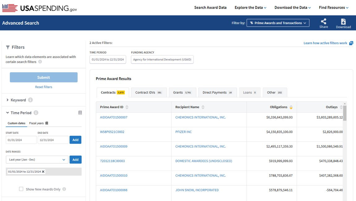This screenshot has width=356, height=201.
Task: Select the Fiscal years tab
Action: click(x=36, y=123)
